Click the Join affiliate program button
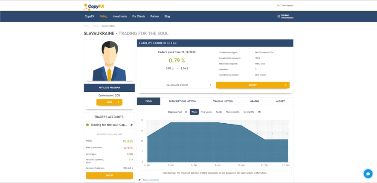 (109, 102)
